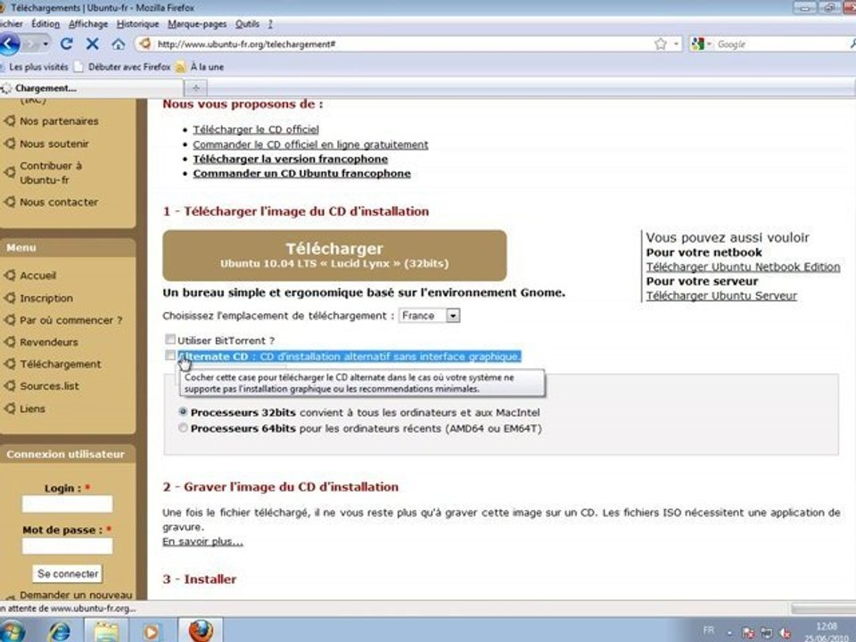The height and width of the screenshot is (642, 856).
Task: Click in the Google search box
Action: (781, 45)
